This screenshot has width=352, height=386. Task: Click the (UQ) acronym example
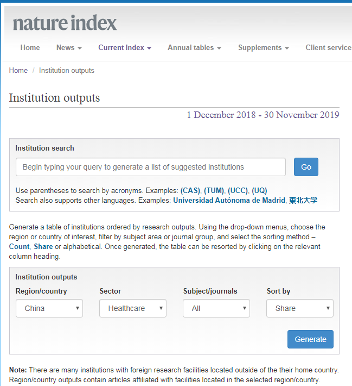click(x=259, y=190)
